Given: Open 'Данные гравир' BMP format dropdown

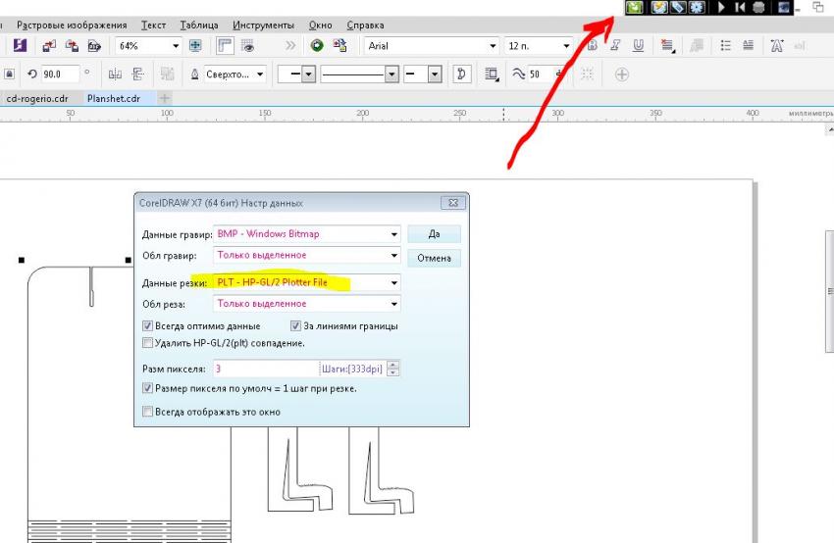Looking at the screenshot, I should [394, 234].
